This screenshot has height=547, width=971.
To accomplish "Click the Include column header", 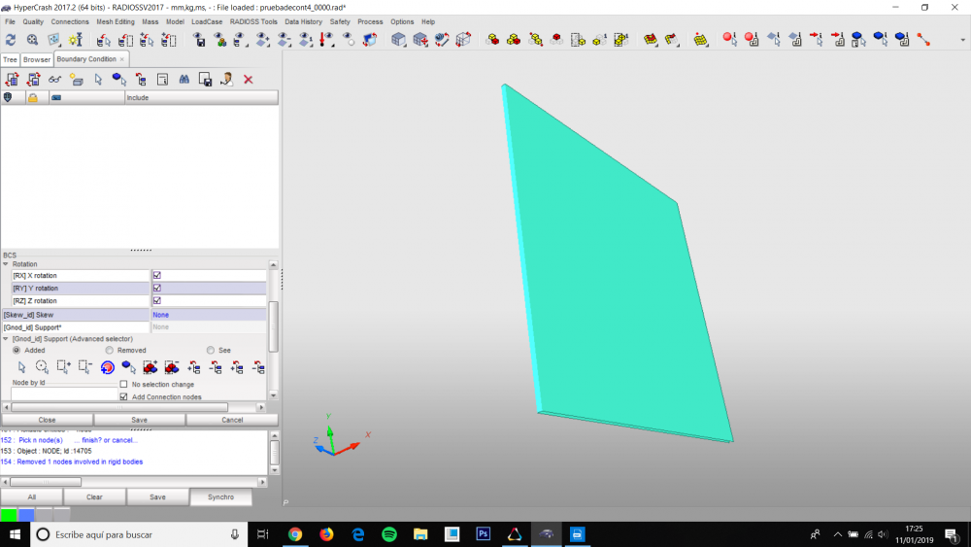I will tap(201, 97).
